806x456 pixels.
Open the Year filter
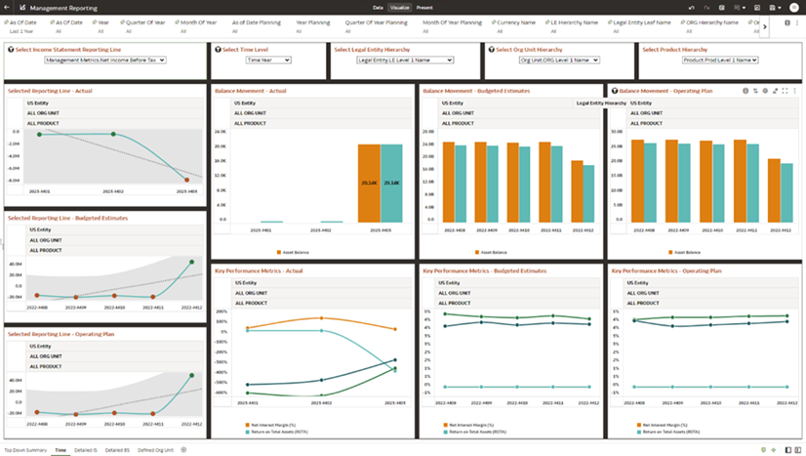(x=101, y=26)
